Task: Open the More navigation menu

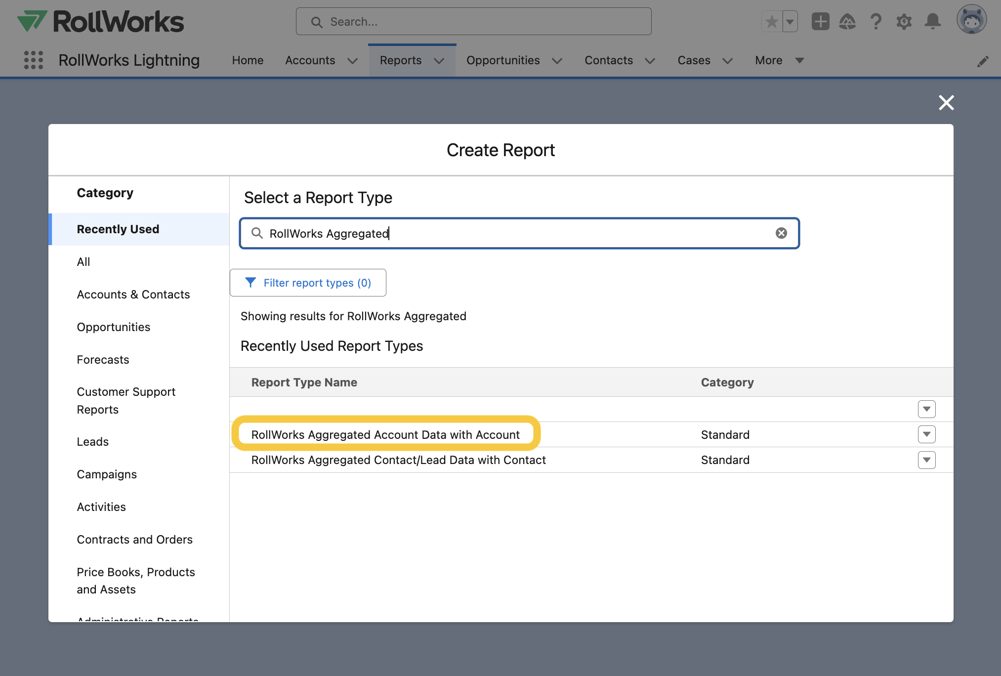Action: 779,60
